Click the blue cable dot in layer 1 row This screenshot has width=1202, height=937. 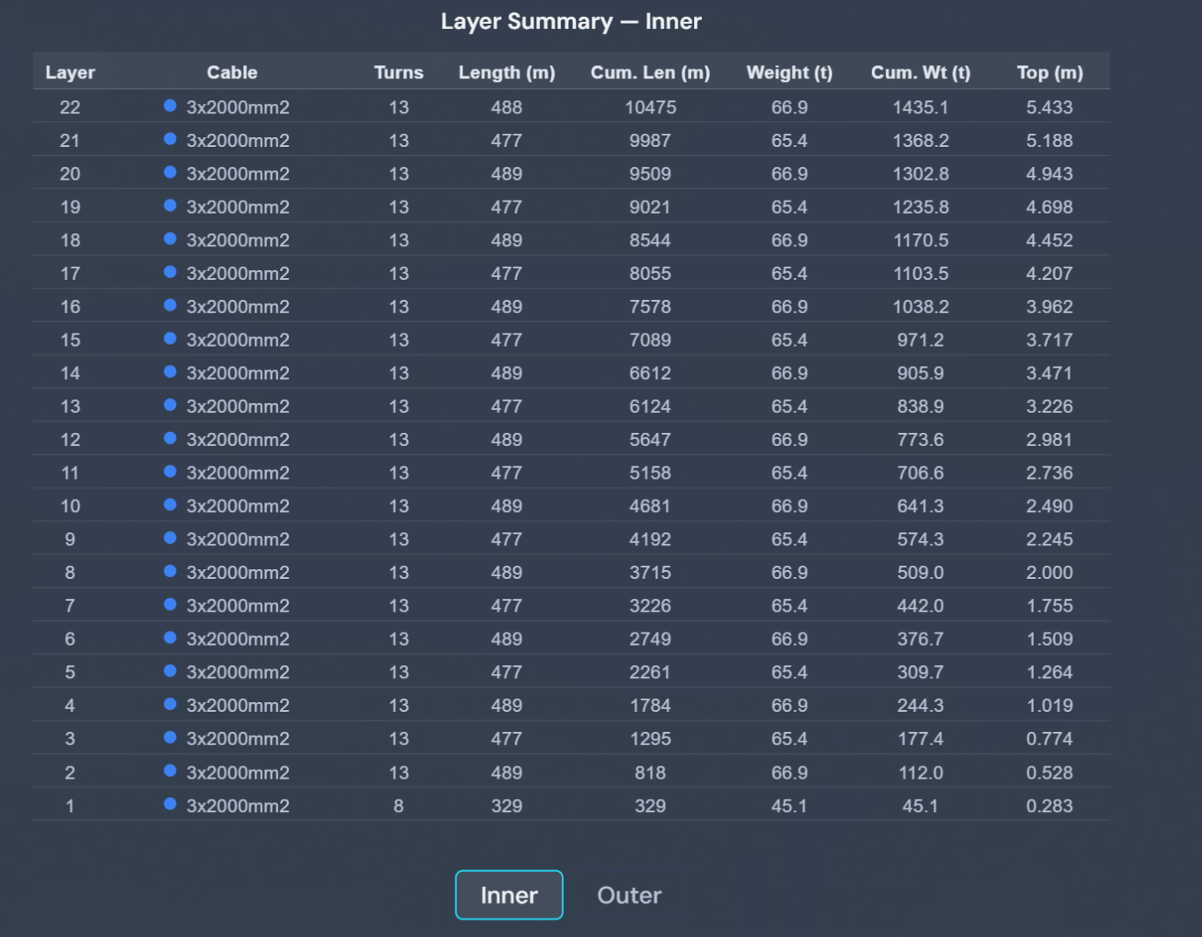(170, 804)
